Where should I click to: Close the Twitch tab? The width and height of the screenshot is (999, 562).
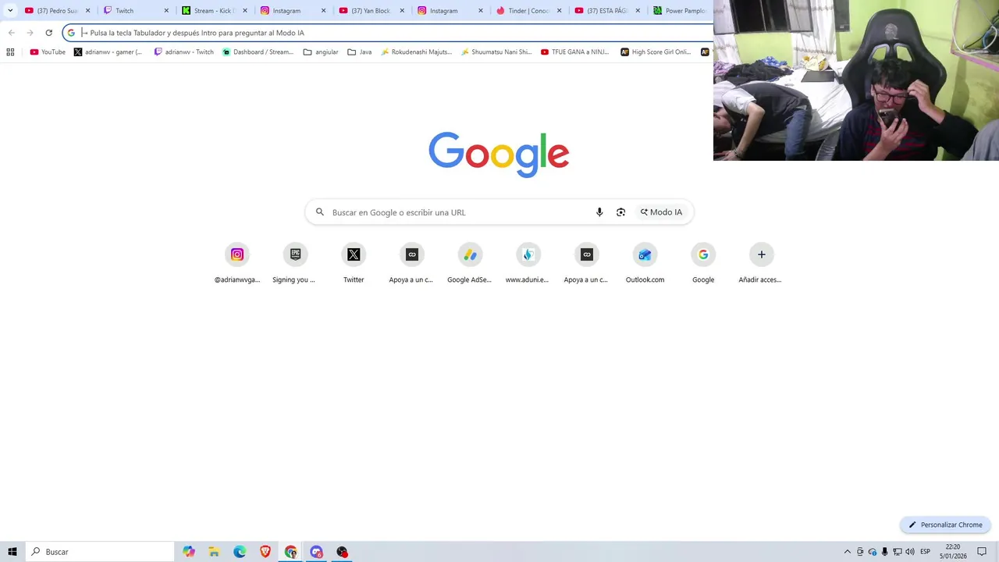pyautogui.click(x=166, y=11)
